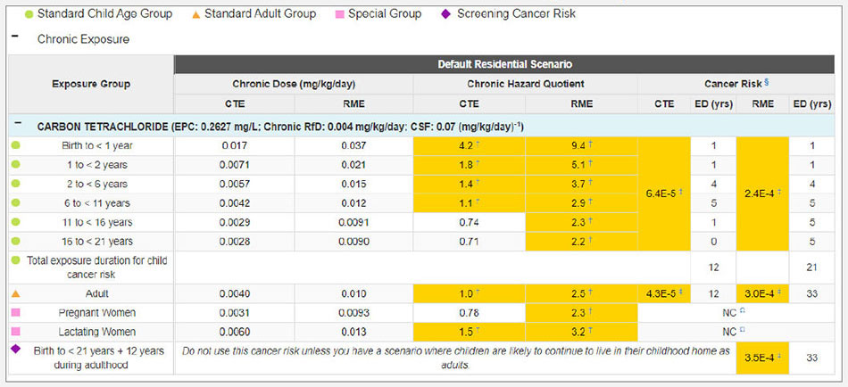
Task: Select the Standard Adult Group legend label
Action: (260, 14)
